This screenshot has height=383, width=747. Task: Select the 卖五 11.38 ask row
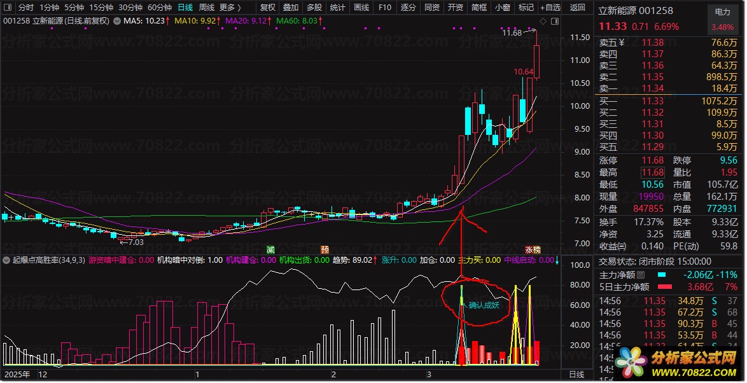click(x=668, y=43)
